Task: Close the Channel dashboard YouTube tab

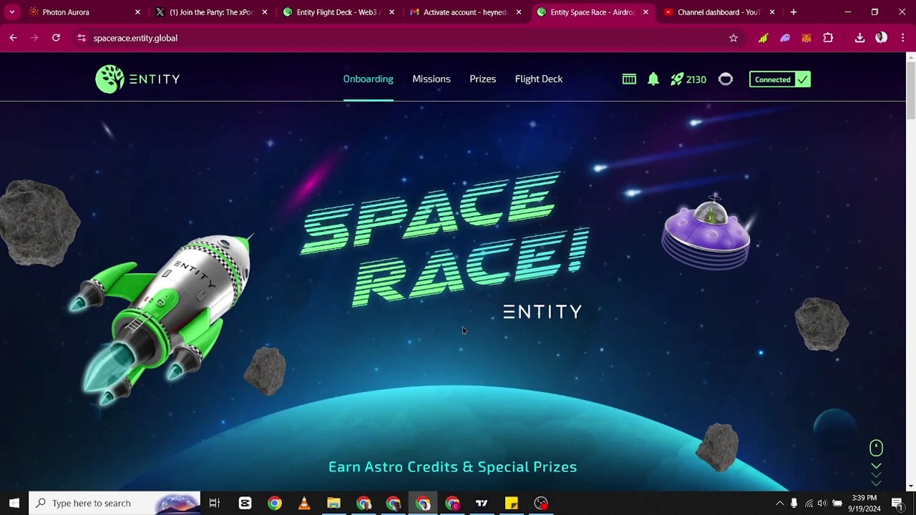Action: point(771,12)
